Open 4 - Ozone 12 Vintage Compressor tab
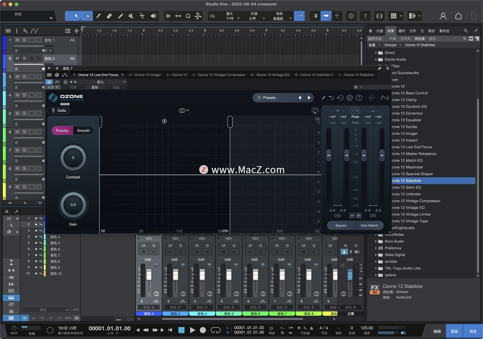 (x=219, y=75)
